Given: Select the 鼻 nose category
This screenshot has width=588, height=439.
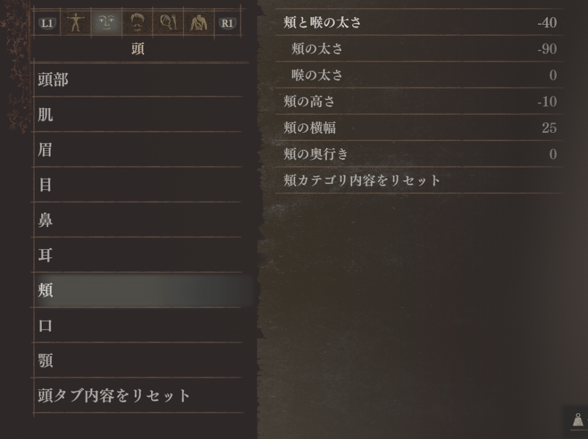Looking at the screenshot, I should click(138, 220).
